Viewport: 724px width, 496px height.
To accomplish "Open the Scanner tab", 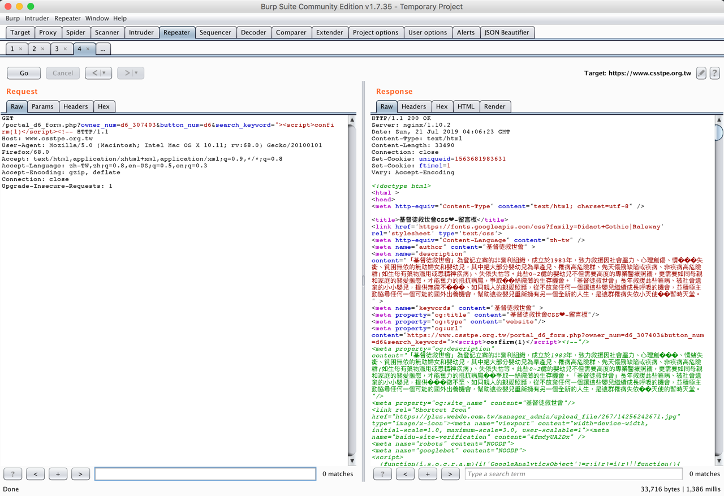I will (x=107, y=32).
